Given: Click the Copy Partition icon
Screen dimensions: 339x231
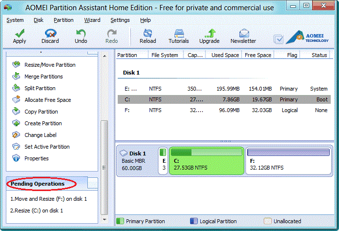Looking at the screenshot, I should (x=16, y=111).
